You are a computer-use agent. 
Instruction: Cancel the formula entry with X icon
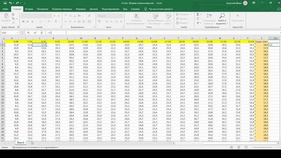point(28,32)
